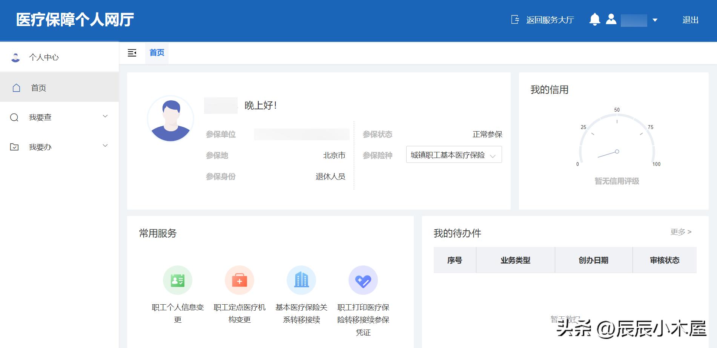717x348 pixels.
Task: Collapse the sidebar with the menu toggle
Action: click(132, 53)
